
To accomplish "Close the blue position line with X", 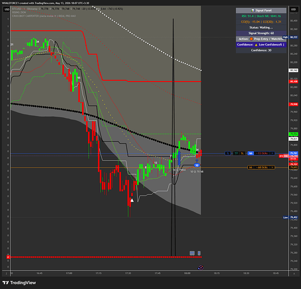I will 272,153.
